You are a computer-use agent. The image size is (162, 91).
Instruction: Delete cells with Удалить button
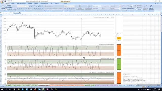click(128, 7)
